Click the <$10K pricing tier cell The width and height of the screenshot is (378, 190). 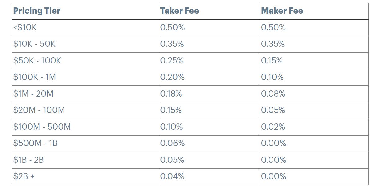click(86, 28)
